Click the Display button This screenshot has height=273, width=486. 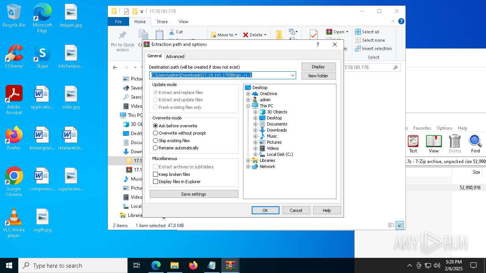(319, 67)
